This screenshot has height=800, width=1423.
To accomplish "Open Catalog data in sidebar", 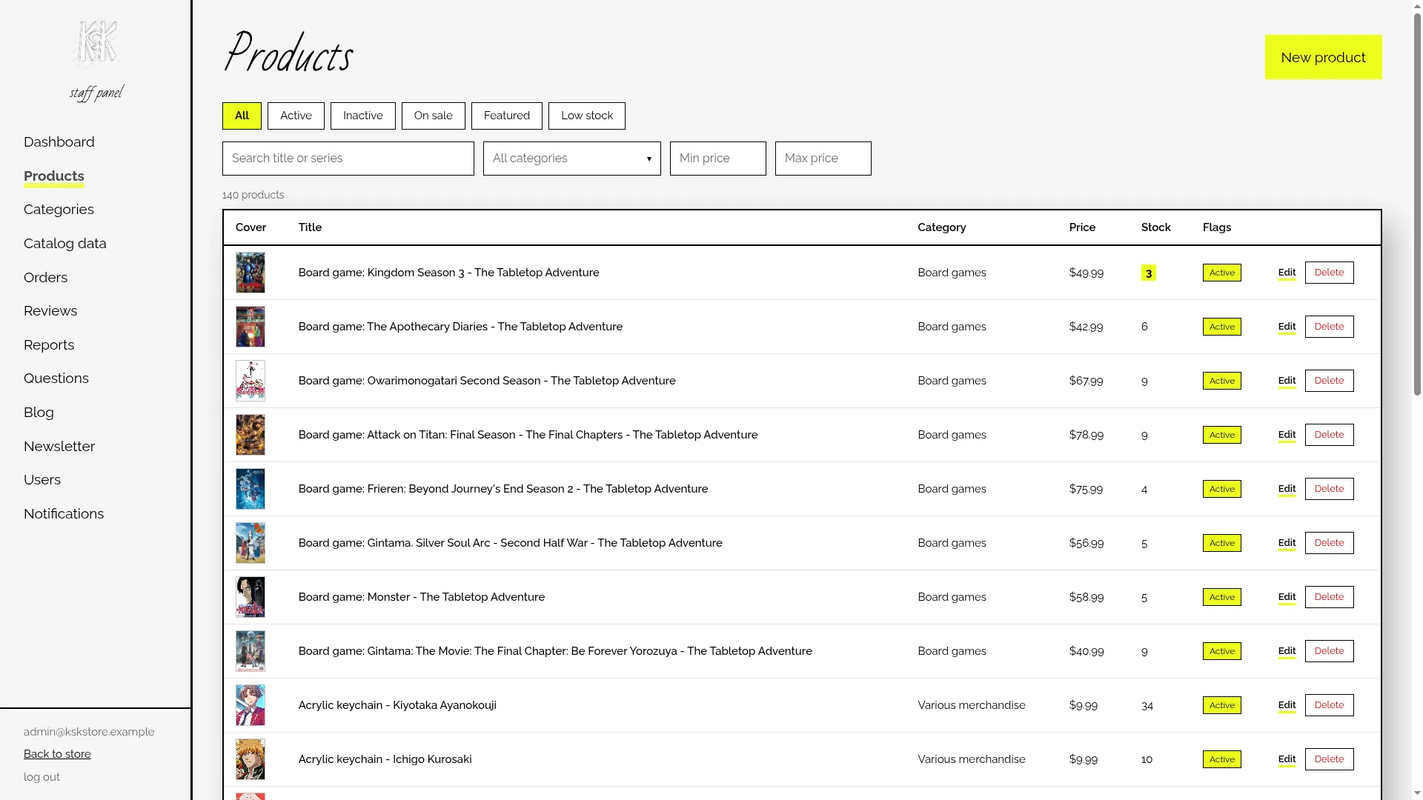I will pyautogui.click(x=65, y=244).
